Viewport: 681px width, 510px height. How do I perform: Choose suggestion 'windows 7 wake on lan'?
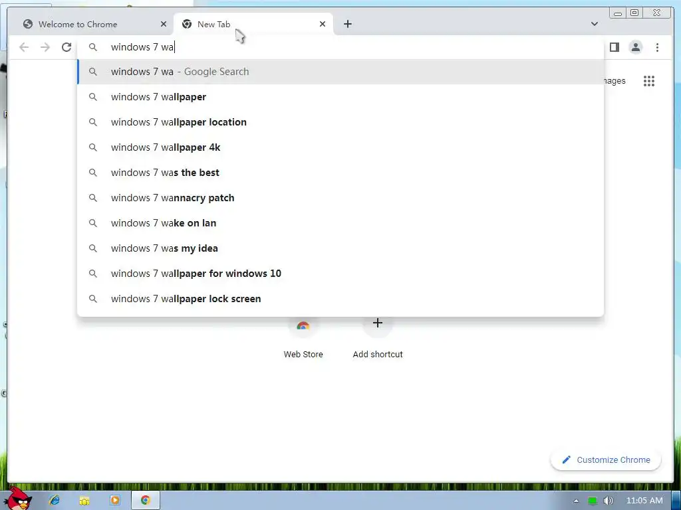click(340, 223)
